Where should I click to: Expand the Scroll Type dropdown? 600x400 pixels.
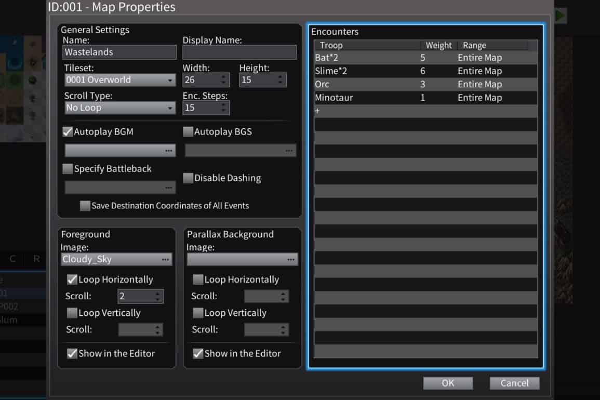[119, 108]
